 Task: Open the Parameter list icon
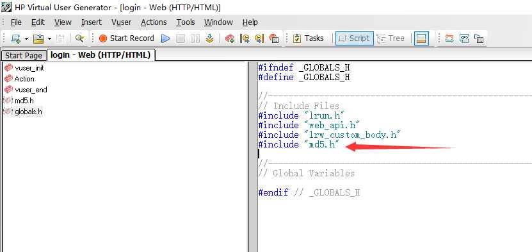pos(463,38)
